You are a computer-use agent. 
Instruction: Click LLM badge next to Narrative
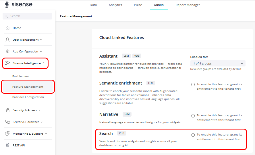coord(127,114)
